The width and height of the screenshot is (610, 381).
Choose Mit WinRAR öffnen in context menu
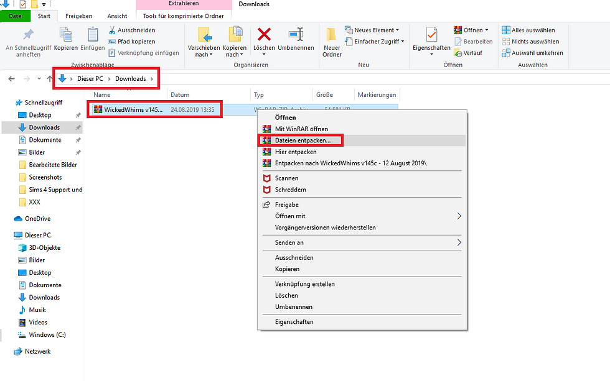(x=301, y=129)
